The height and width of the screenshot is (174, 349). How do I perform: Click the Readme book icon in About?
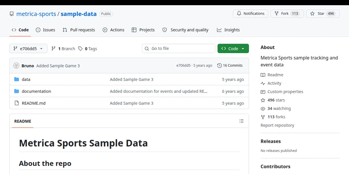pyautogui.click(x=263, y=75)
